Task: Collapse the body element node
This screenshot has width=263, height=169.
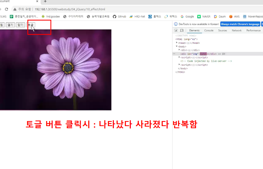Action: tap(177, 46)
